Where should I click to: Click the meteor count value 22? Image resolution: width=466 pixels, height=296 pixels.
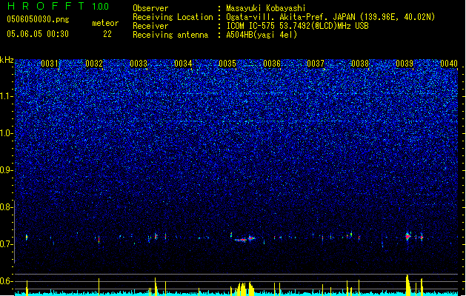(x=107, y=34)
